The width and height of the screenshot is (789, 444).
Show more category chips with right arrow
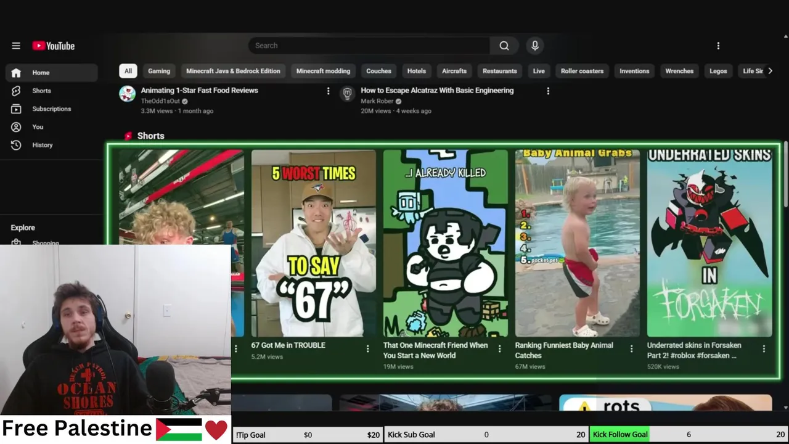point(770,71)
